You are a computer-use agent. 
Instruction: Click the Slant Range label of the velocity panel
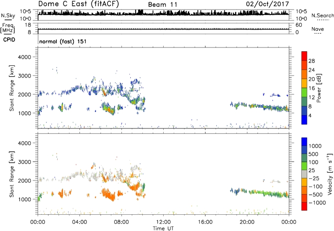pos(12,174)
